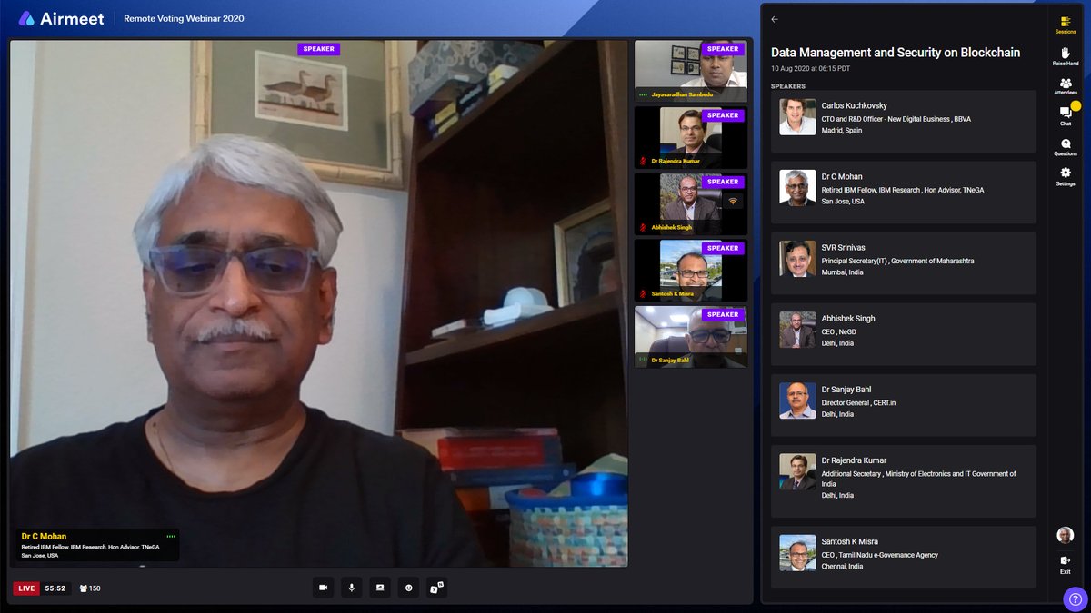Click Abhishek Singh speaker photo in list

tap(797, 330)
